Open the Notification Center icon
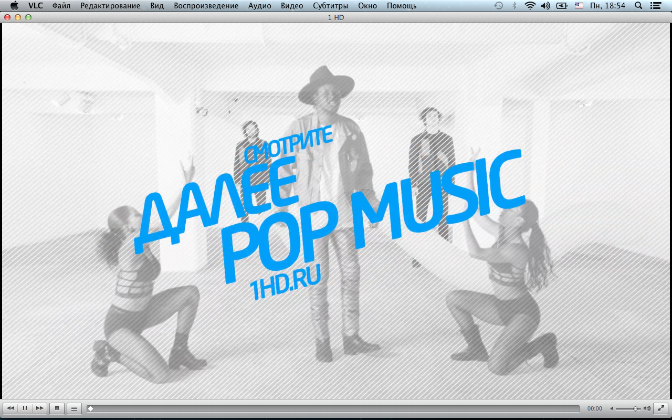The height and width of the screenshot is (420, 672). click(x=655, y=6)
